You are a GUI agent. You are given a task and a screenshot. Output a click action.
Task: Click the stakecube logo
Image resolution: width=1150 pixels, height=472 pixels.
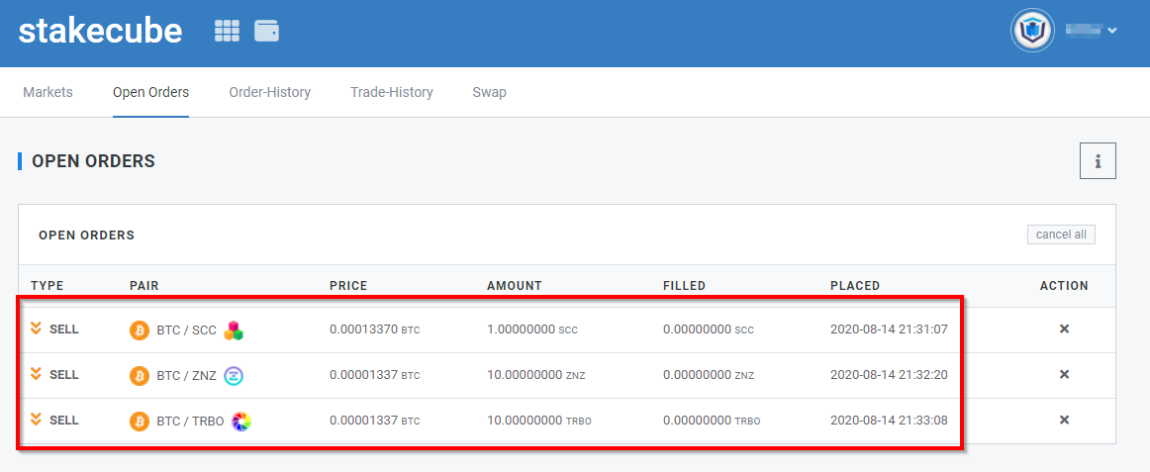click(x=101, y=31)
